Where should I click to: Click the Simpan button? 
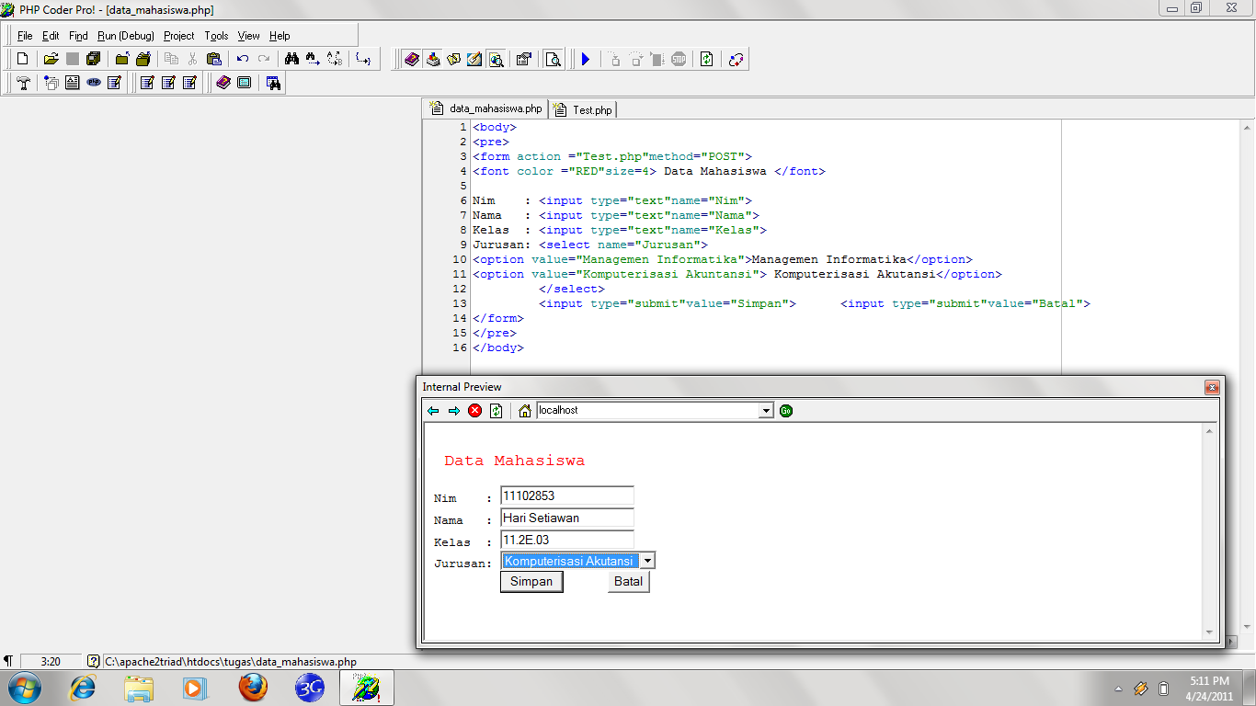click(x=531, y=581)
